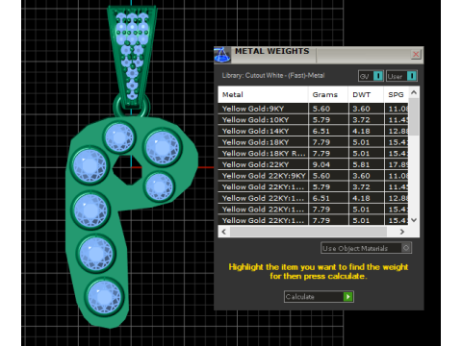462x346 pixels.
Task: Click the P pendant's octagonal cutout
Action: (x=127, y=170)
